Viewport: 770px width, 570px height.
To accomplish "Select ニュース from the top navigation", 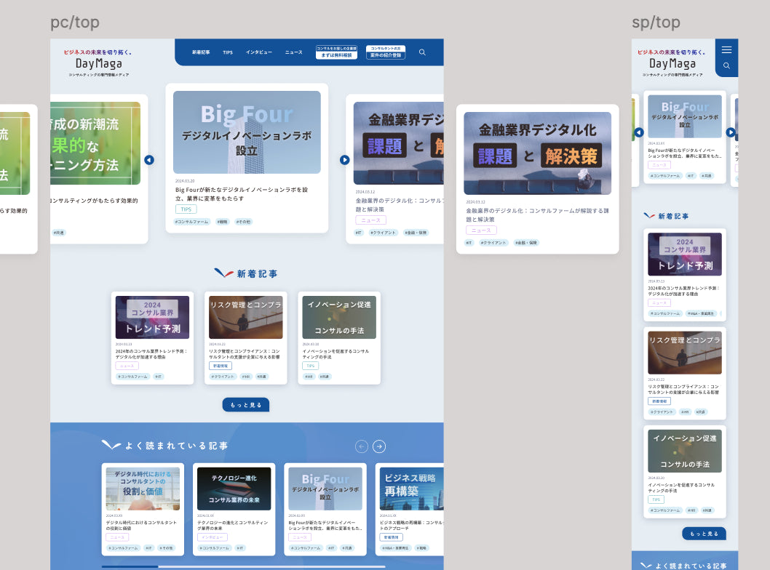I will [293, 52].
